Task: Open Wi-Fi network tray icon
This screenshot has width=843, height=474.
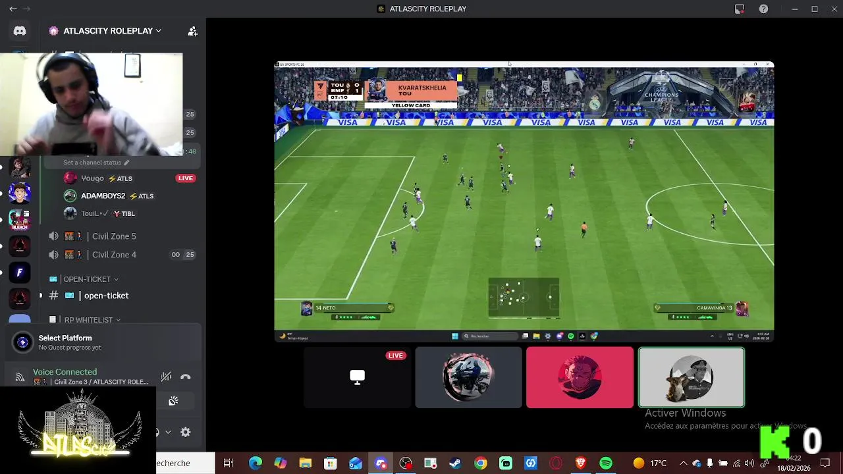Action: 736,463
